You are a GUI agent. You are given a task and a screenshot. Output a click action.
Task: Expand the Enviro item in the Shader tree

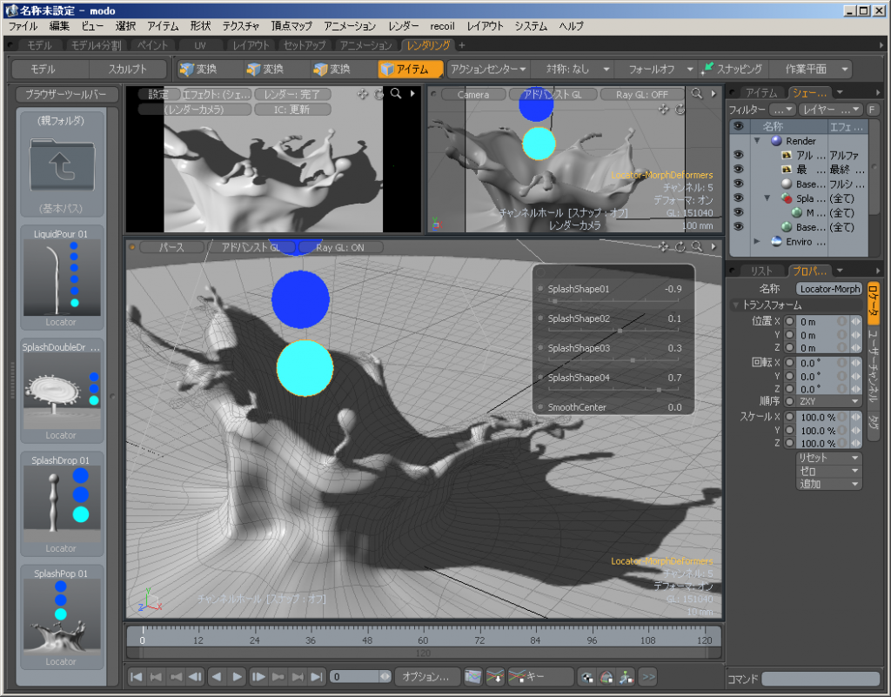pos(758,242)
